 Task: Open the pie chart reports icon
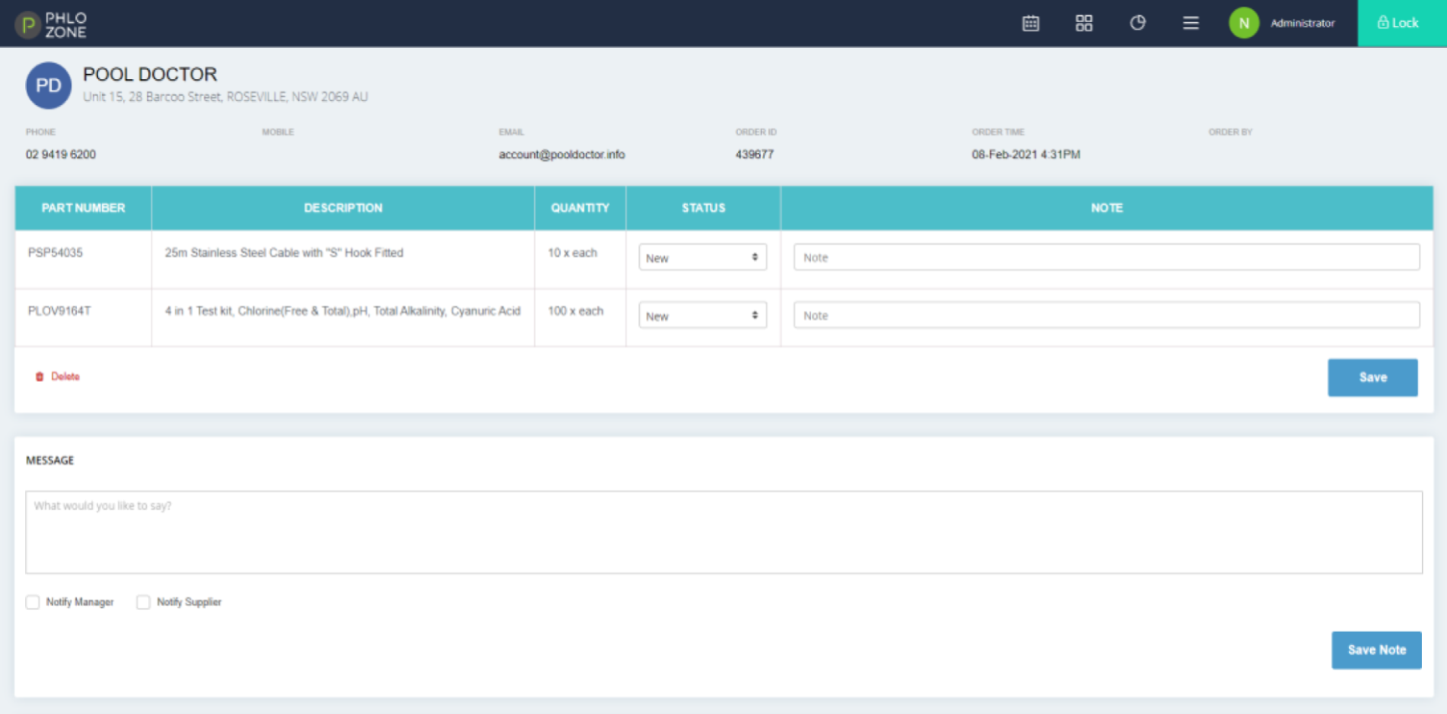pyautogui.click(x=1137, y=23)
